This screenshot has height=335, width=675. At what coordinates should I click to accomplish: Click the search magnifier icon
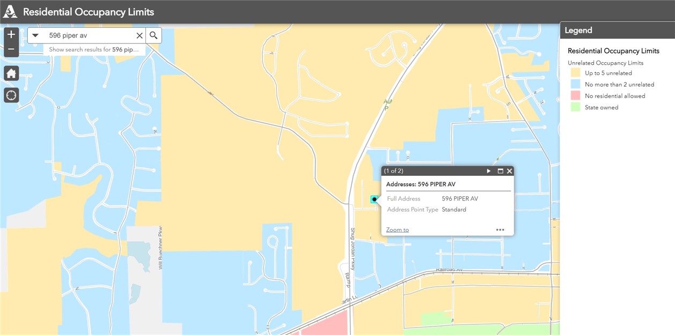coord(153,35)
